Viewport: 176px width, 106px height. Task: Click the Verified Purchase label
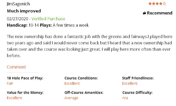tap(48, 19)
